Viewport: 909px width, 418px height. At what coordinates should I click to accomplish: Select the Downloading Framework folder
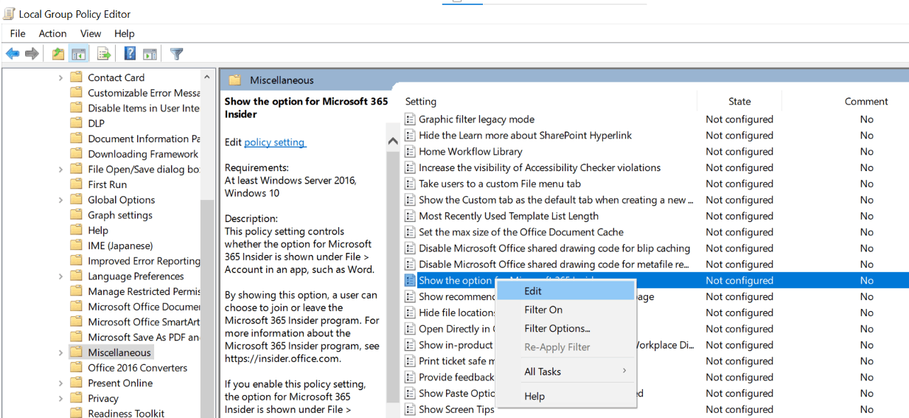click(143, 154)
